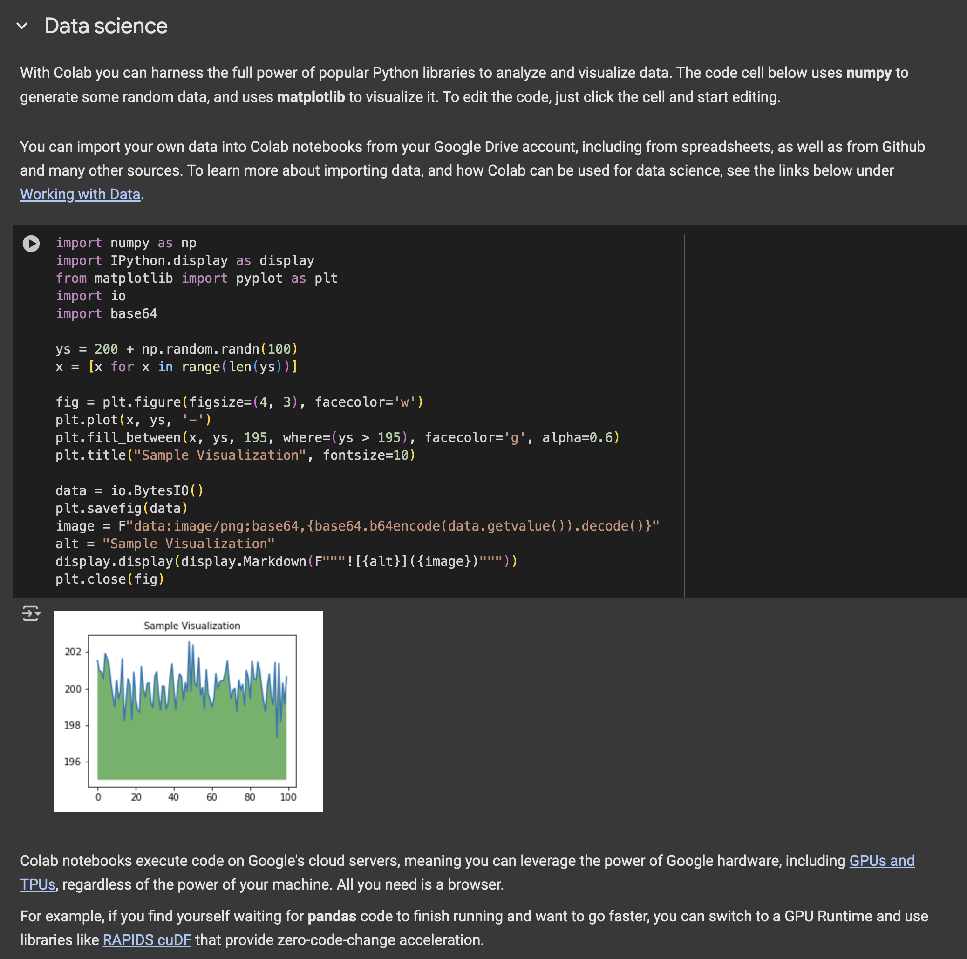Place cursor on plt.title code line
Screen dimensions: 967x959
tap(235, 455)
